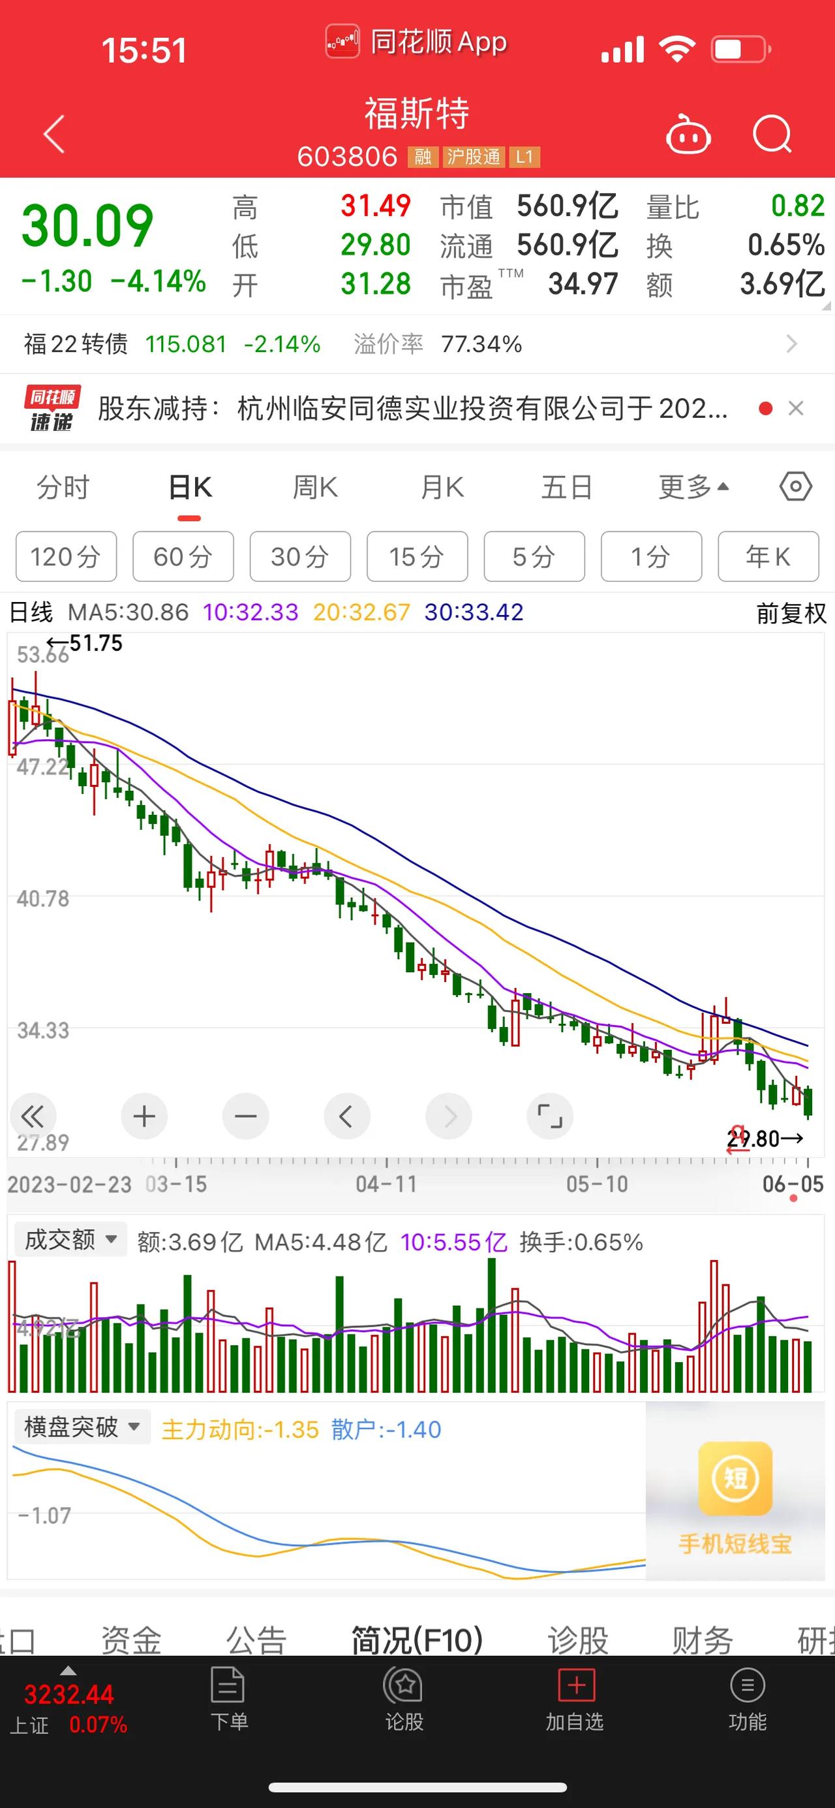Switch to 周K chart tab
The width and height of the screenshot is (835, 1808).
(x=315, y=487)
